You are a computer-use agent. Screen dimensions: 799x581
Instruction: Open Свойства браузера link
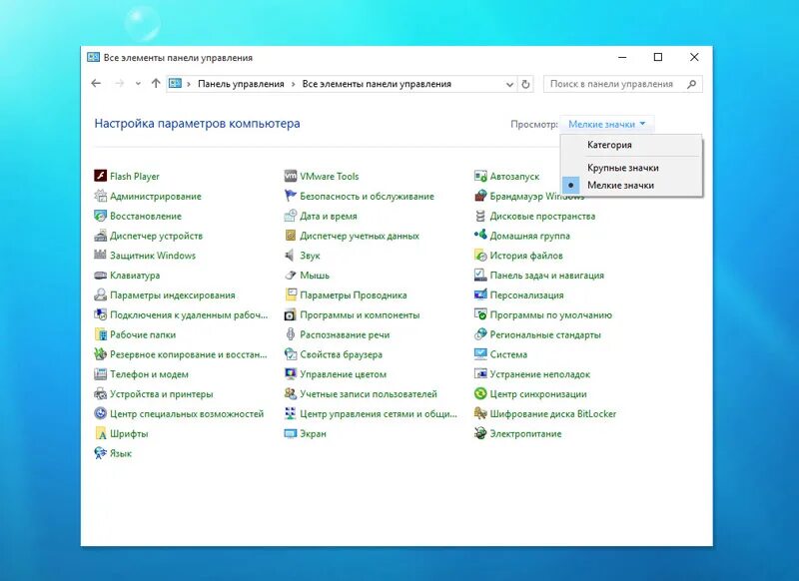point(341,354)
